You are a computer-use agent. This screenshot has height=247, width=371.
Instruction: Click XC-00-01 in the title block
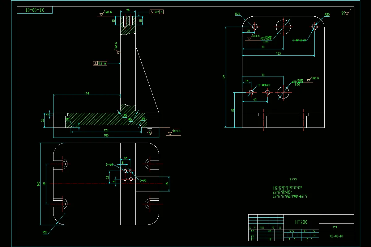pos(336,236)
